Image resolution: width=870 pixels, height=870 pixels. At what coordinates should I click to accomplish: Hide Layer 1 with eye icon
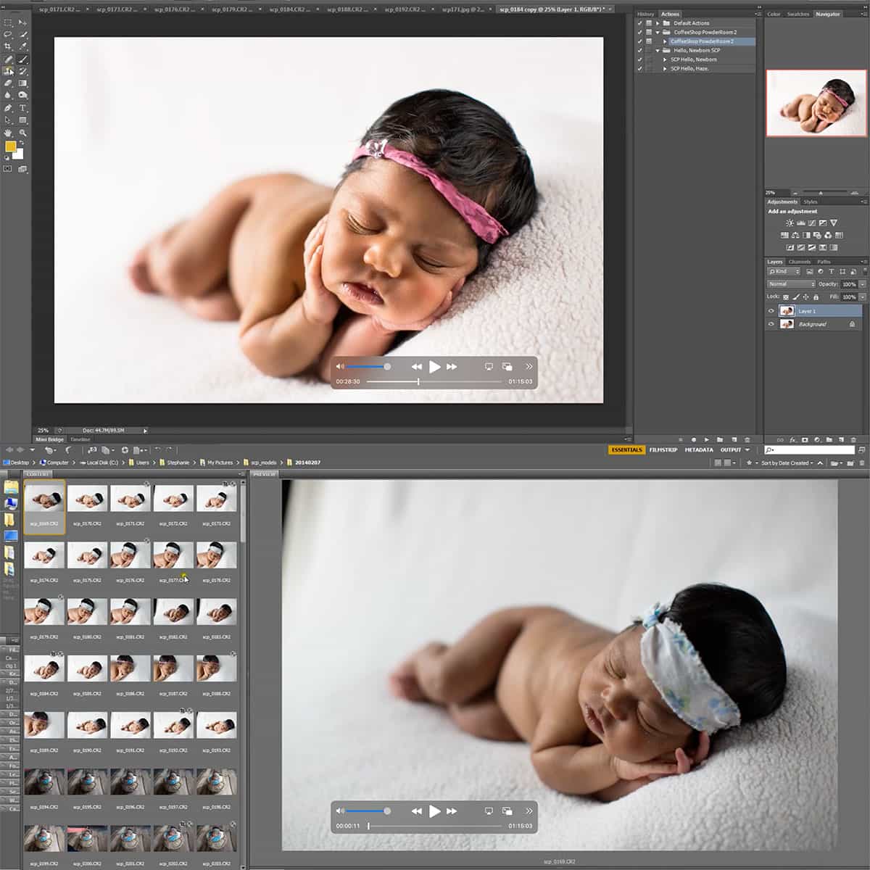(771, 311)
